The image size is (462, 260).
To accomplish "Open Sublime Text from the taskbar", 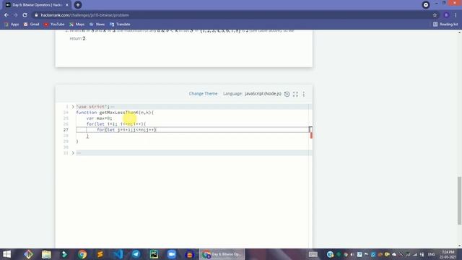I will coord(100,254).
